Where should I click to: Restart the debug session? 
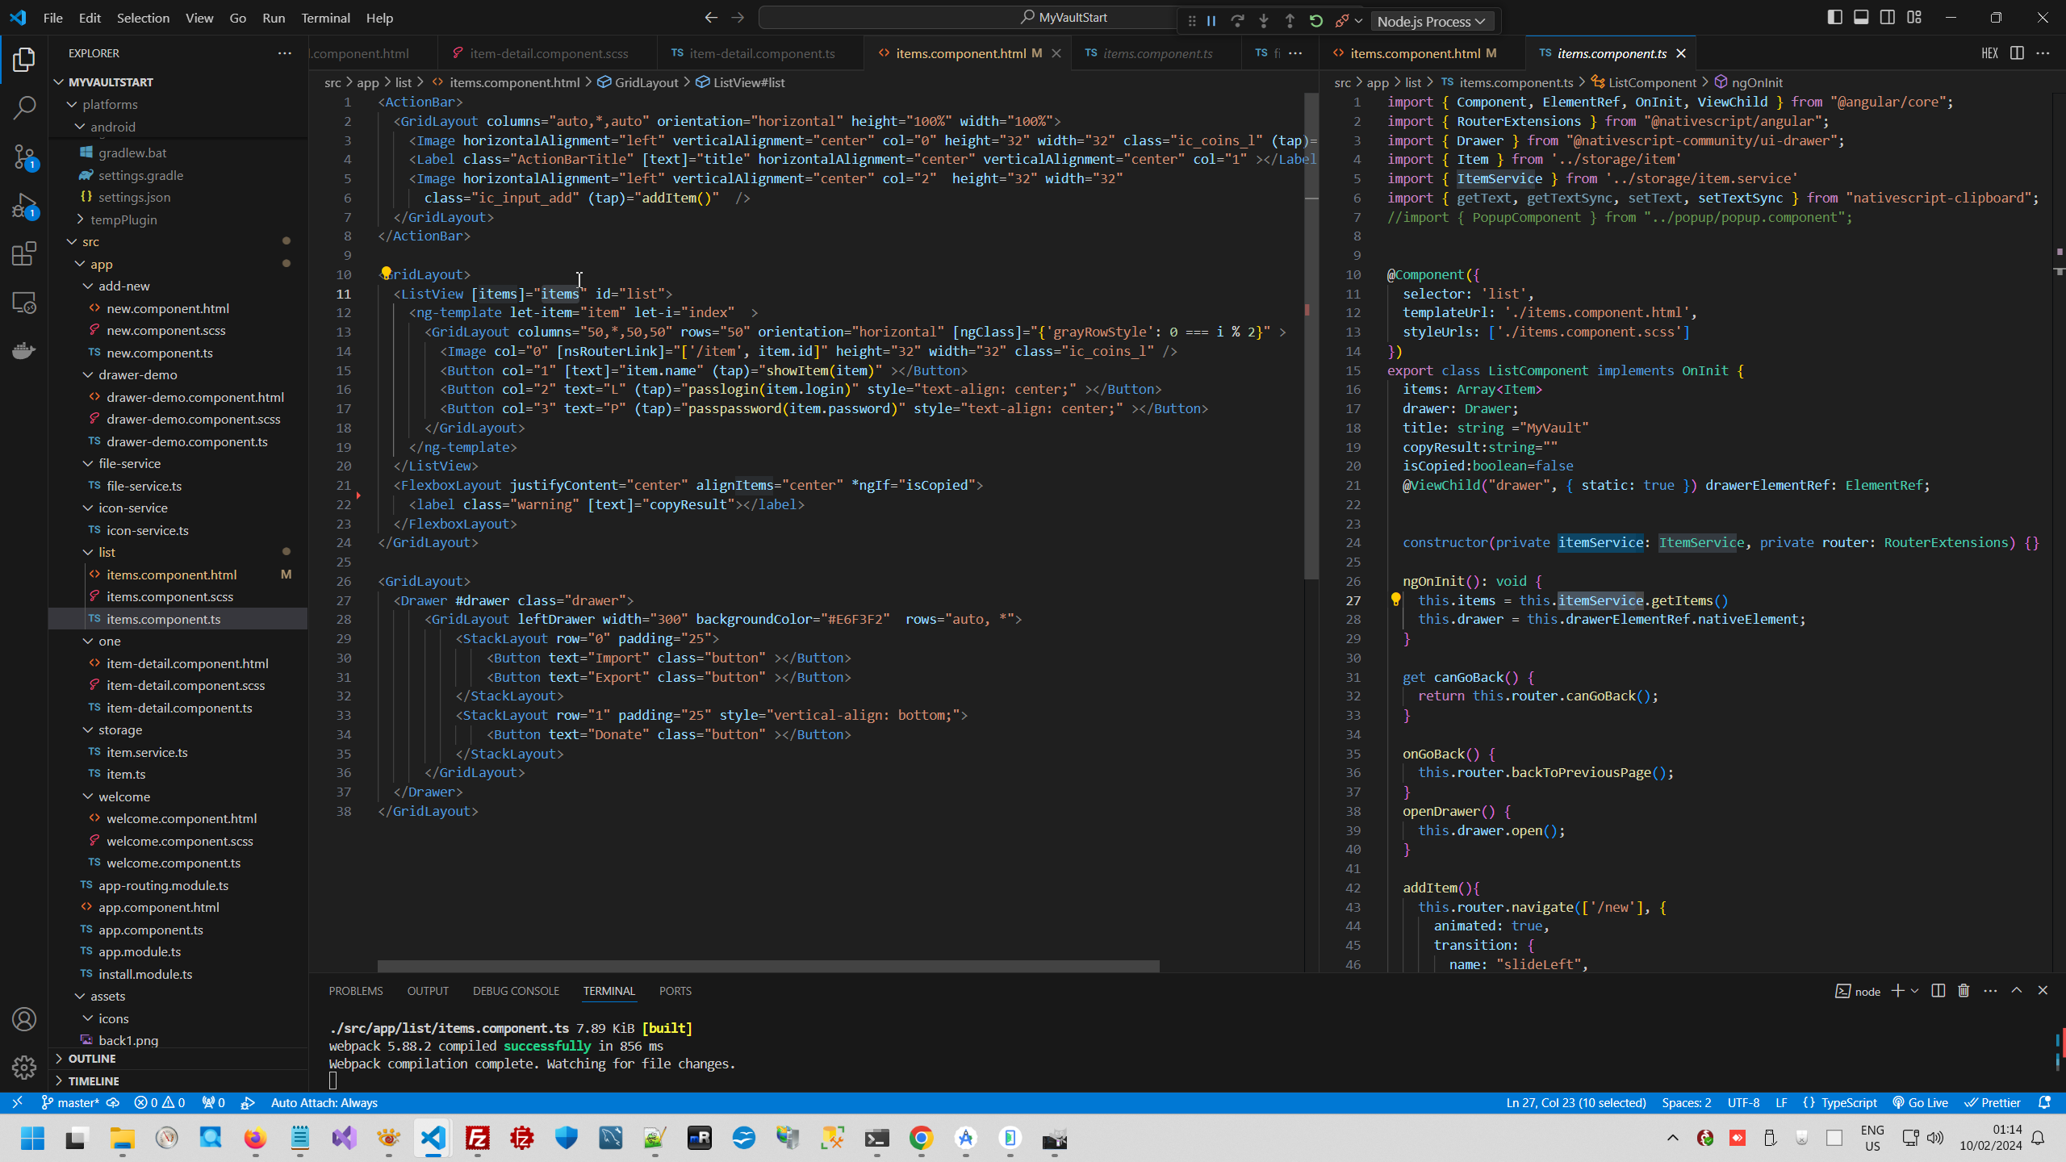coord(1316,21)
